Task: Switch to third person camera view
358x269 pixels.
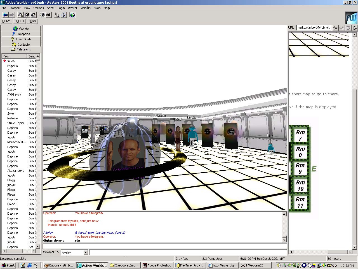Action: pos(48,15)
